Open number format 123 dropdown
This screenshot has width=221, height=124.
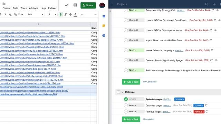(21, 14)
